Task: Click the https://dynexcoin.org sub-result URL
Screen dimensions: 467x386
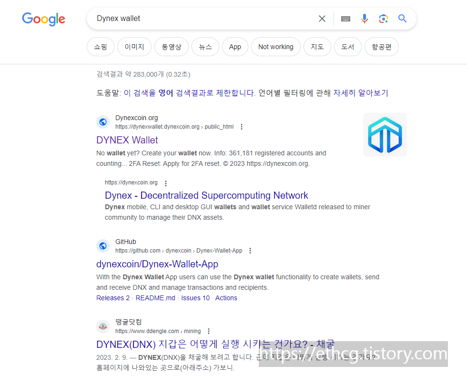Action: pos(131,183)
